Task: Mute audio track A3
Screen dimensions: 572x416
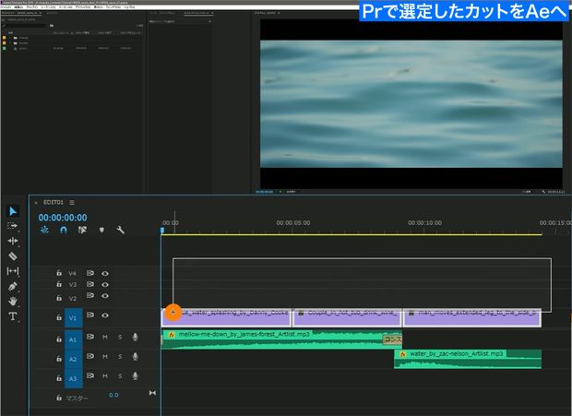Action: click(105, 376)
